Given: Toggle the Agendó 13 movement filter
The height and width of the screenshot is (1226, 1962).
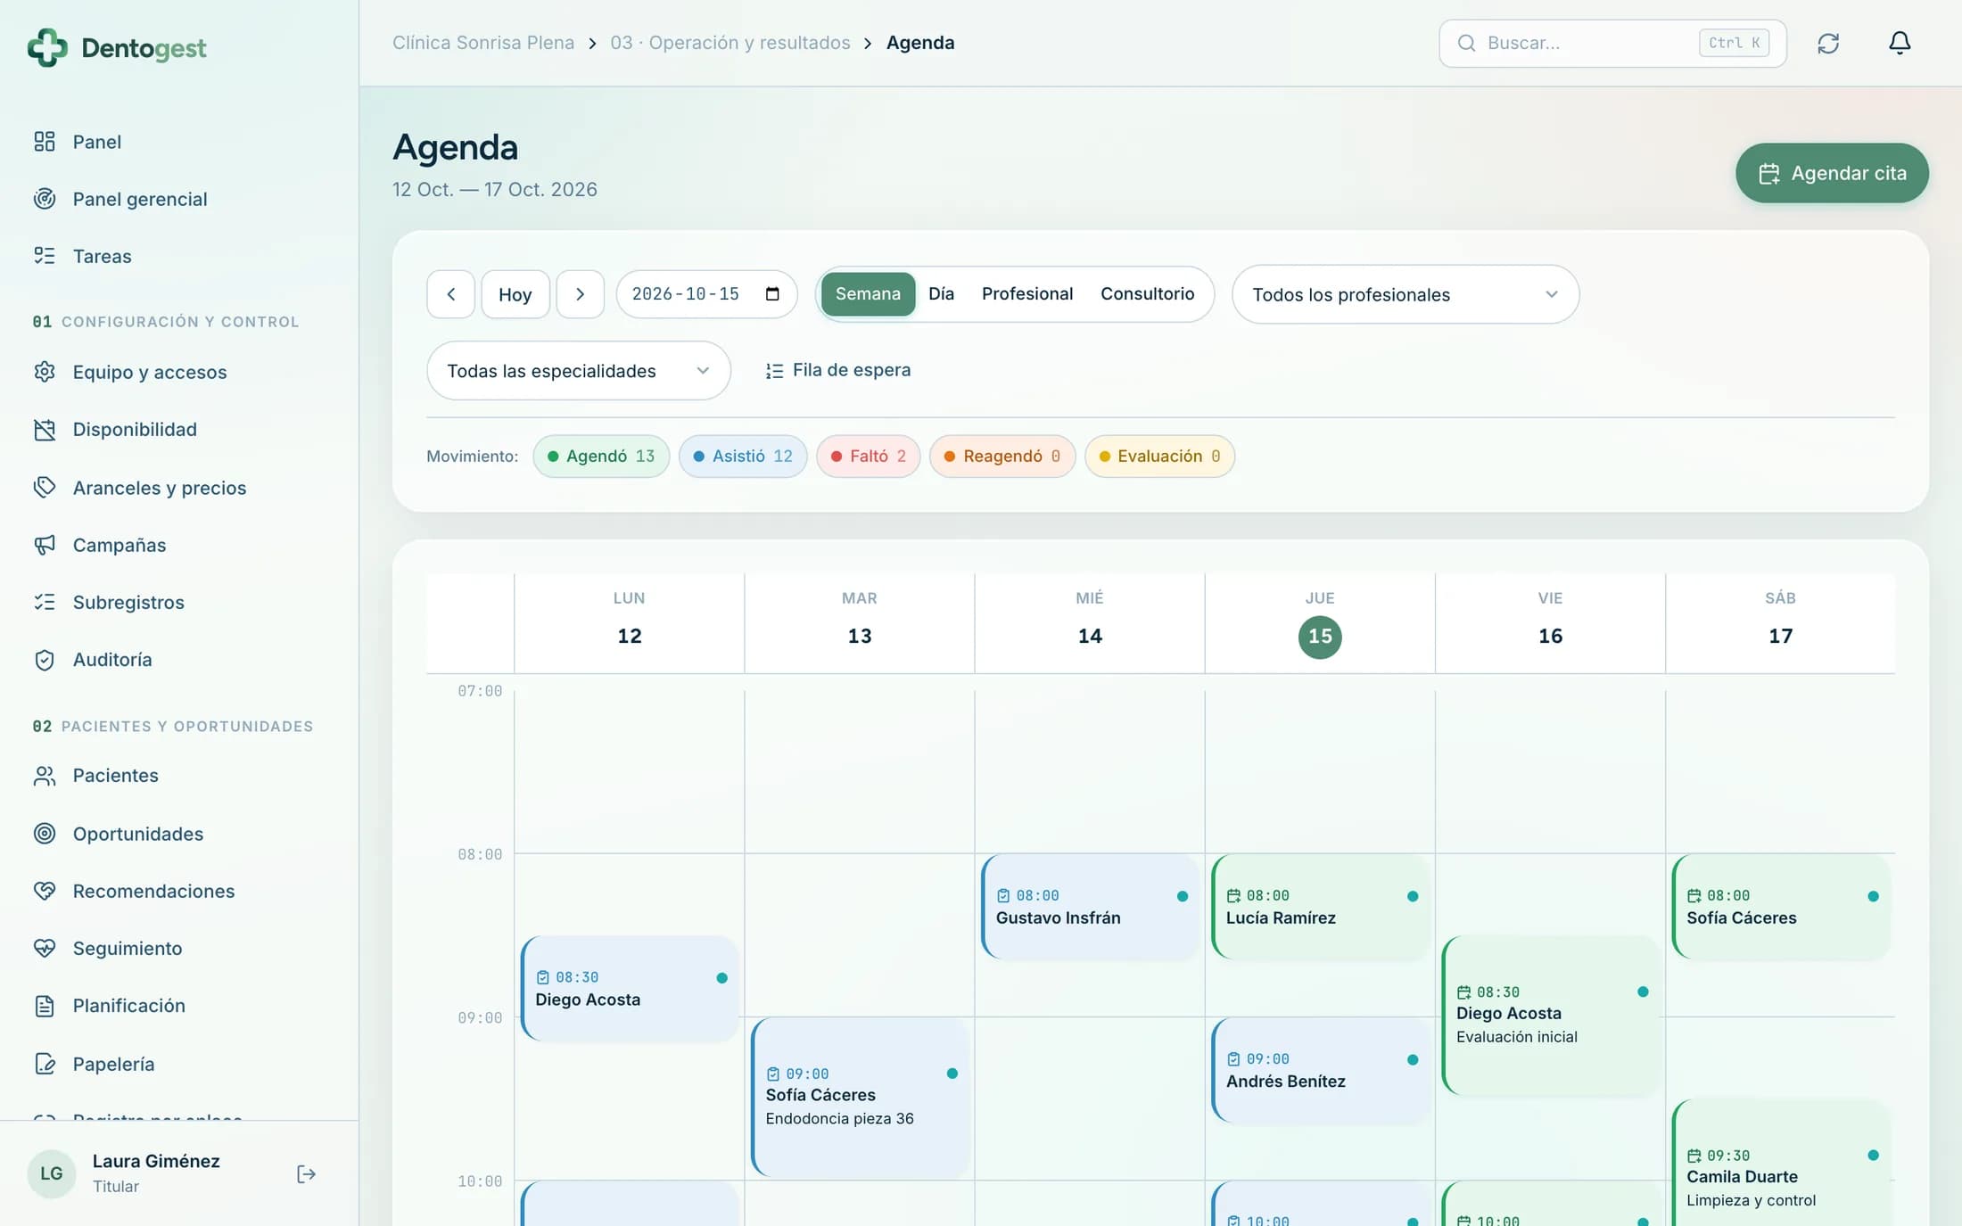Looking at the screenshot, I should point(601,457).
